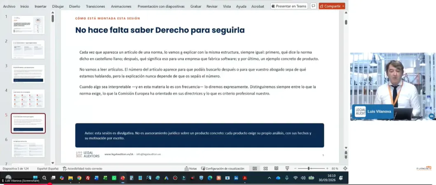This screenshot has width=436, height=185.
Task: Open Wi-Fi network tray icon
Action: (295, 178)
